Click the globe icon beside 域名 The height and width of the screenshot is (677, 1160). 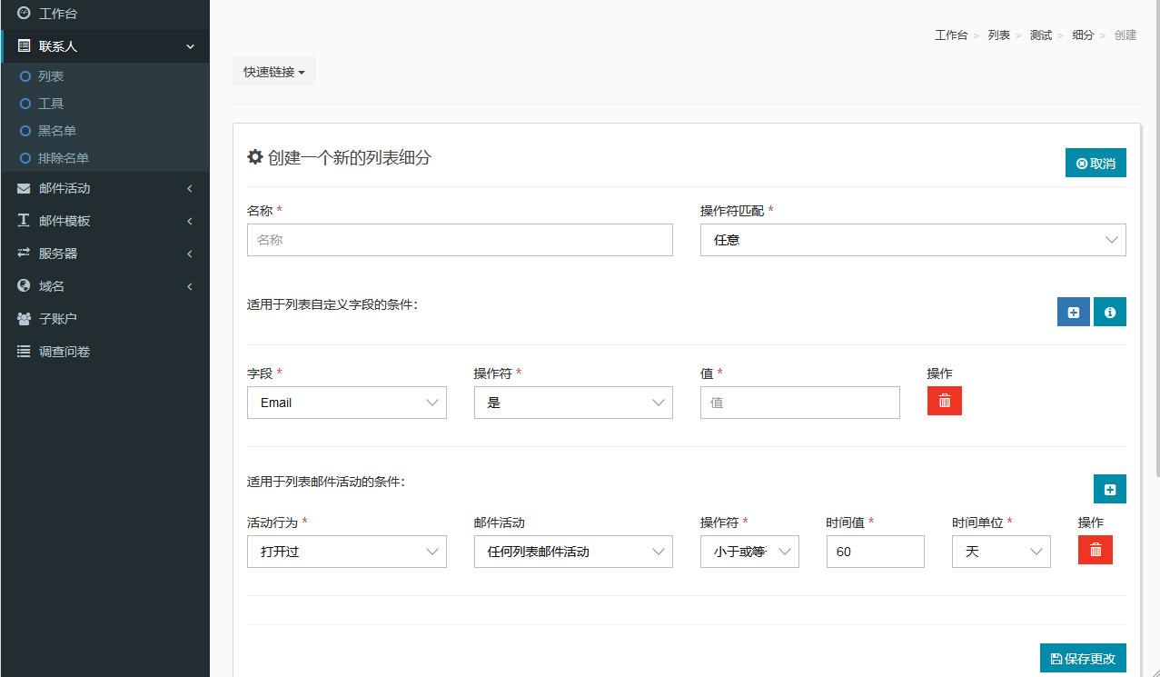coord(24,286)
